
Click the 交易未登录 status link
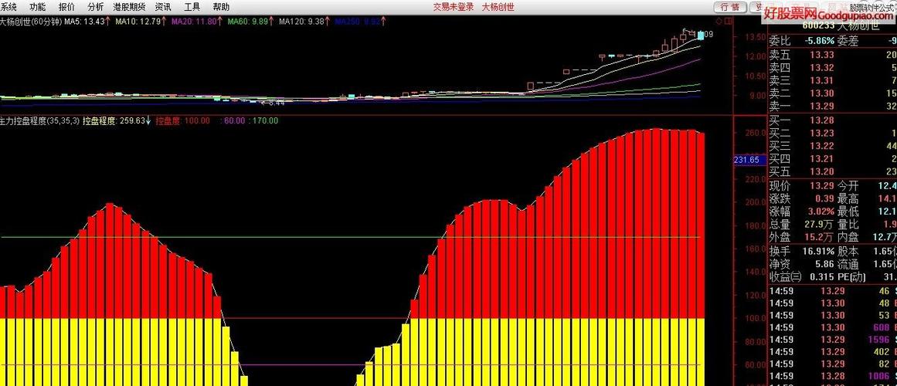(453, 7)
